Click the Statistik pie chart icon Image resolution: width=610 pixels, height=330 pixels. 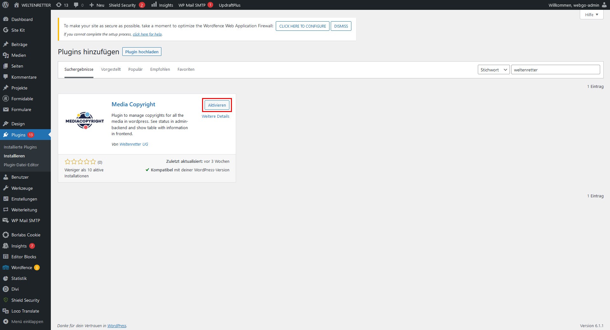coord(6,278)
